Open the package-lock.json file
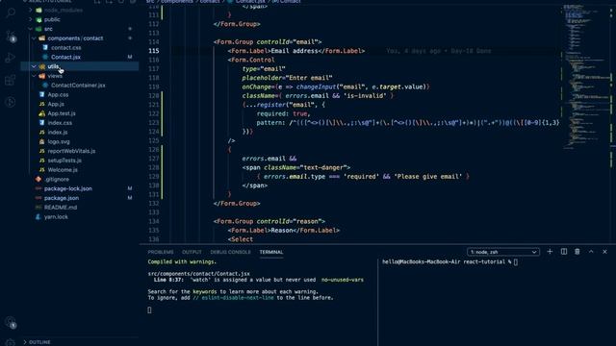 68,189
